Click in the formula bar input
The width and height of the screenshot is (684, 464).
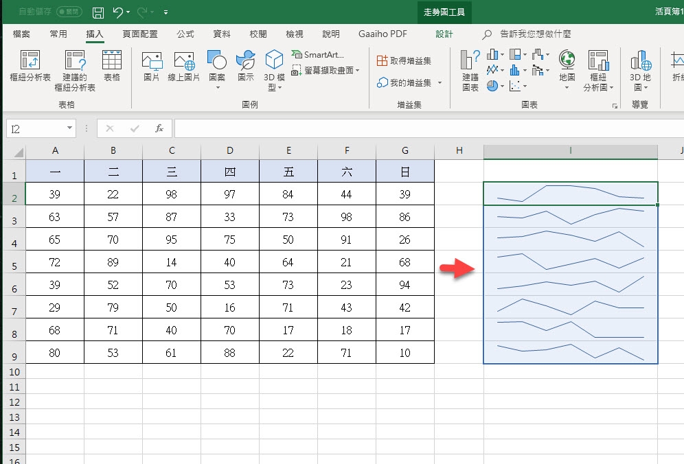click(x=426, y=128)
